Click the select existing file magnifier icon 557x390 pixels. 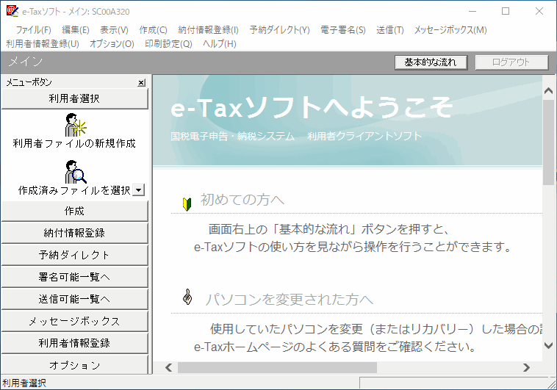click(75, 172)
